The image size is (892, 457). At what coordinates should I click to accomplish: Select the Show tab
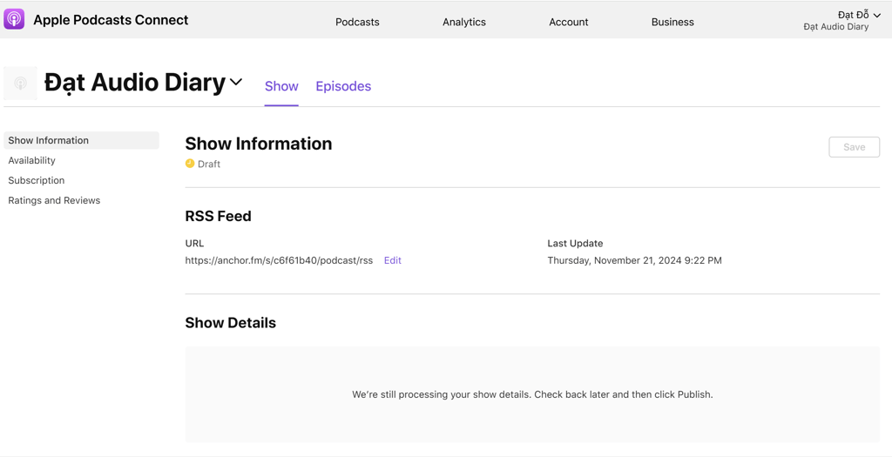coord(281,86)
